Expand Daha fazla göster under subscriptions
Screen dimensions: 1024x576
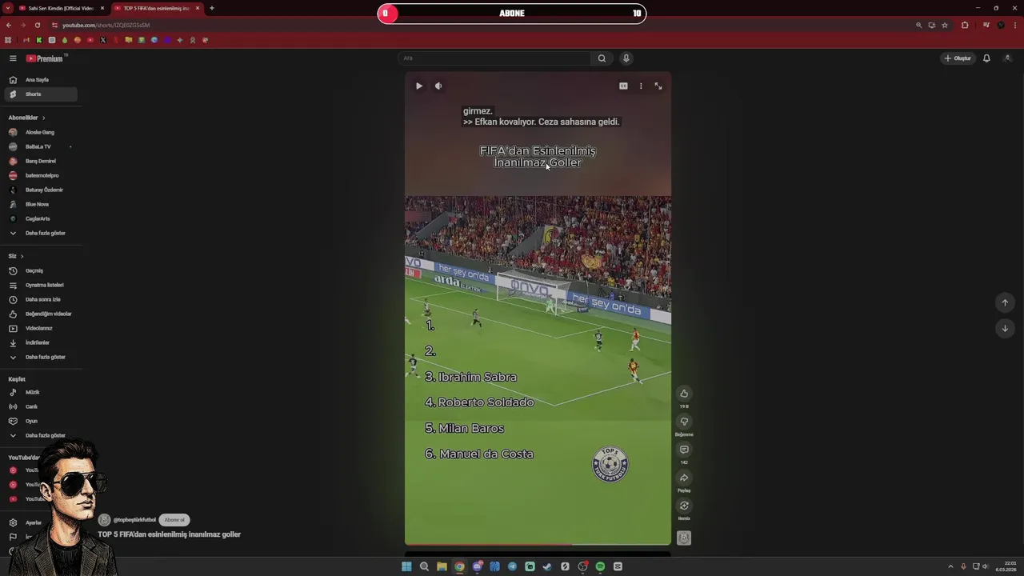coord(40,233)
